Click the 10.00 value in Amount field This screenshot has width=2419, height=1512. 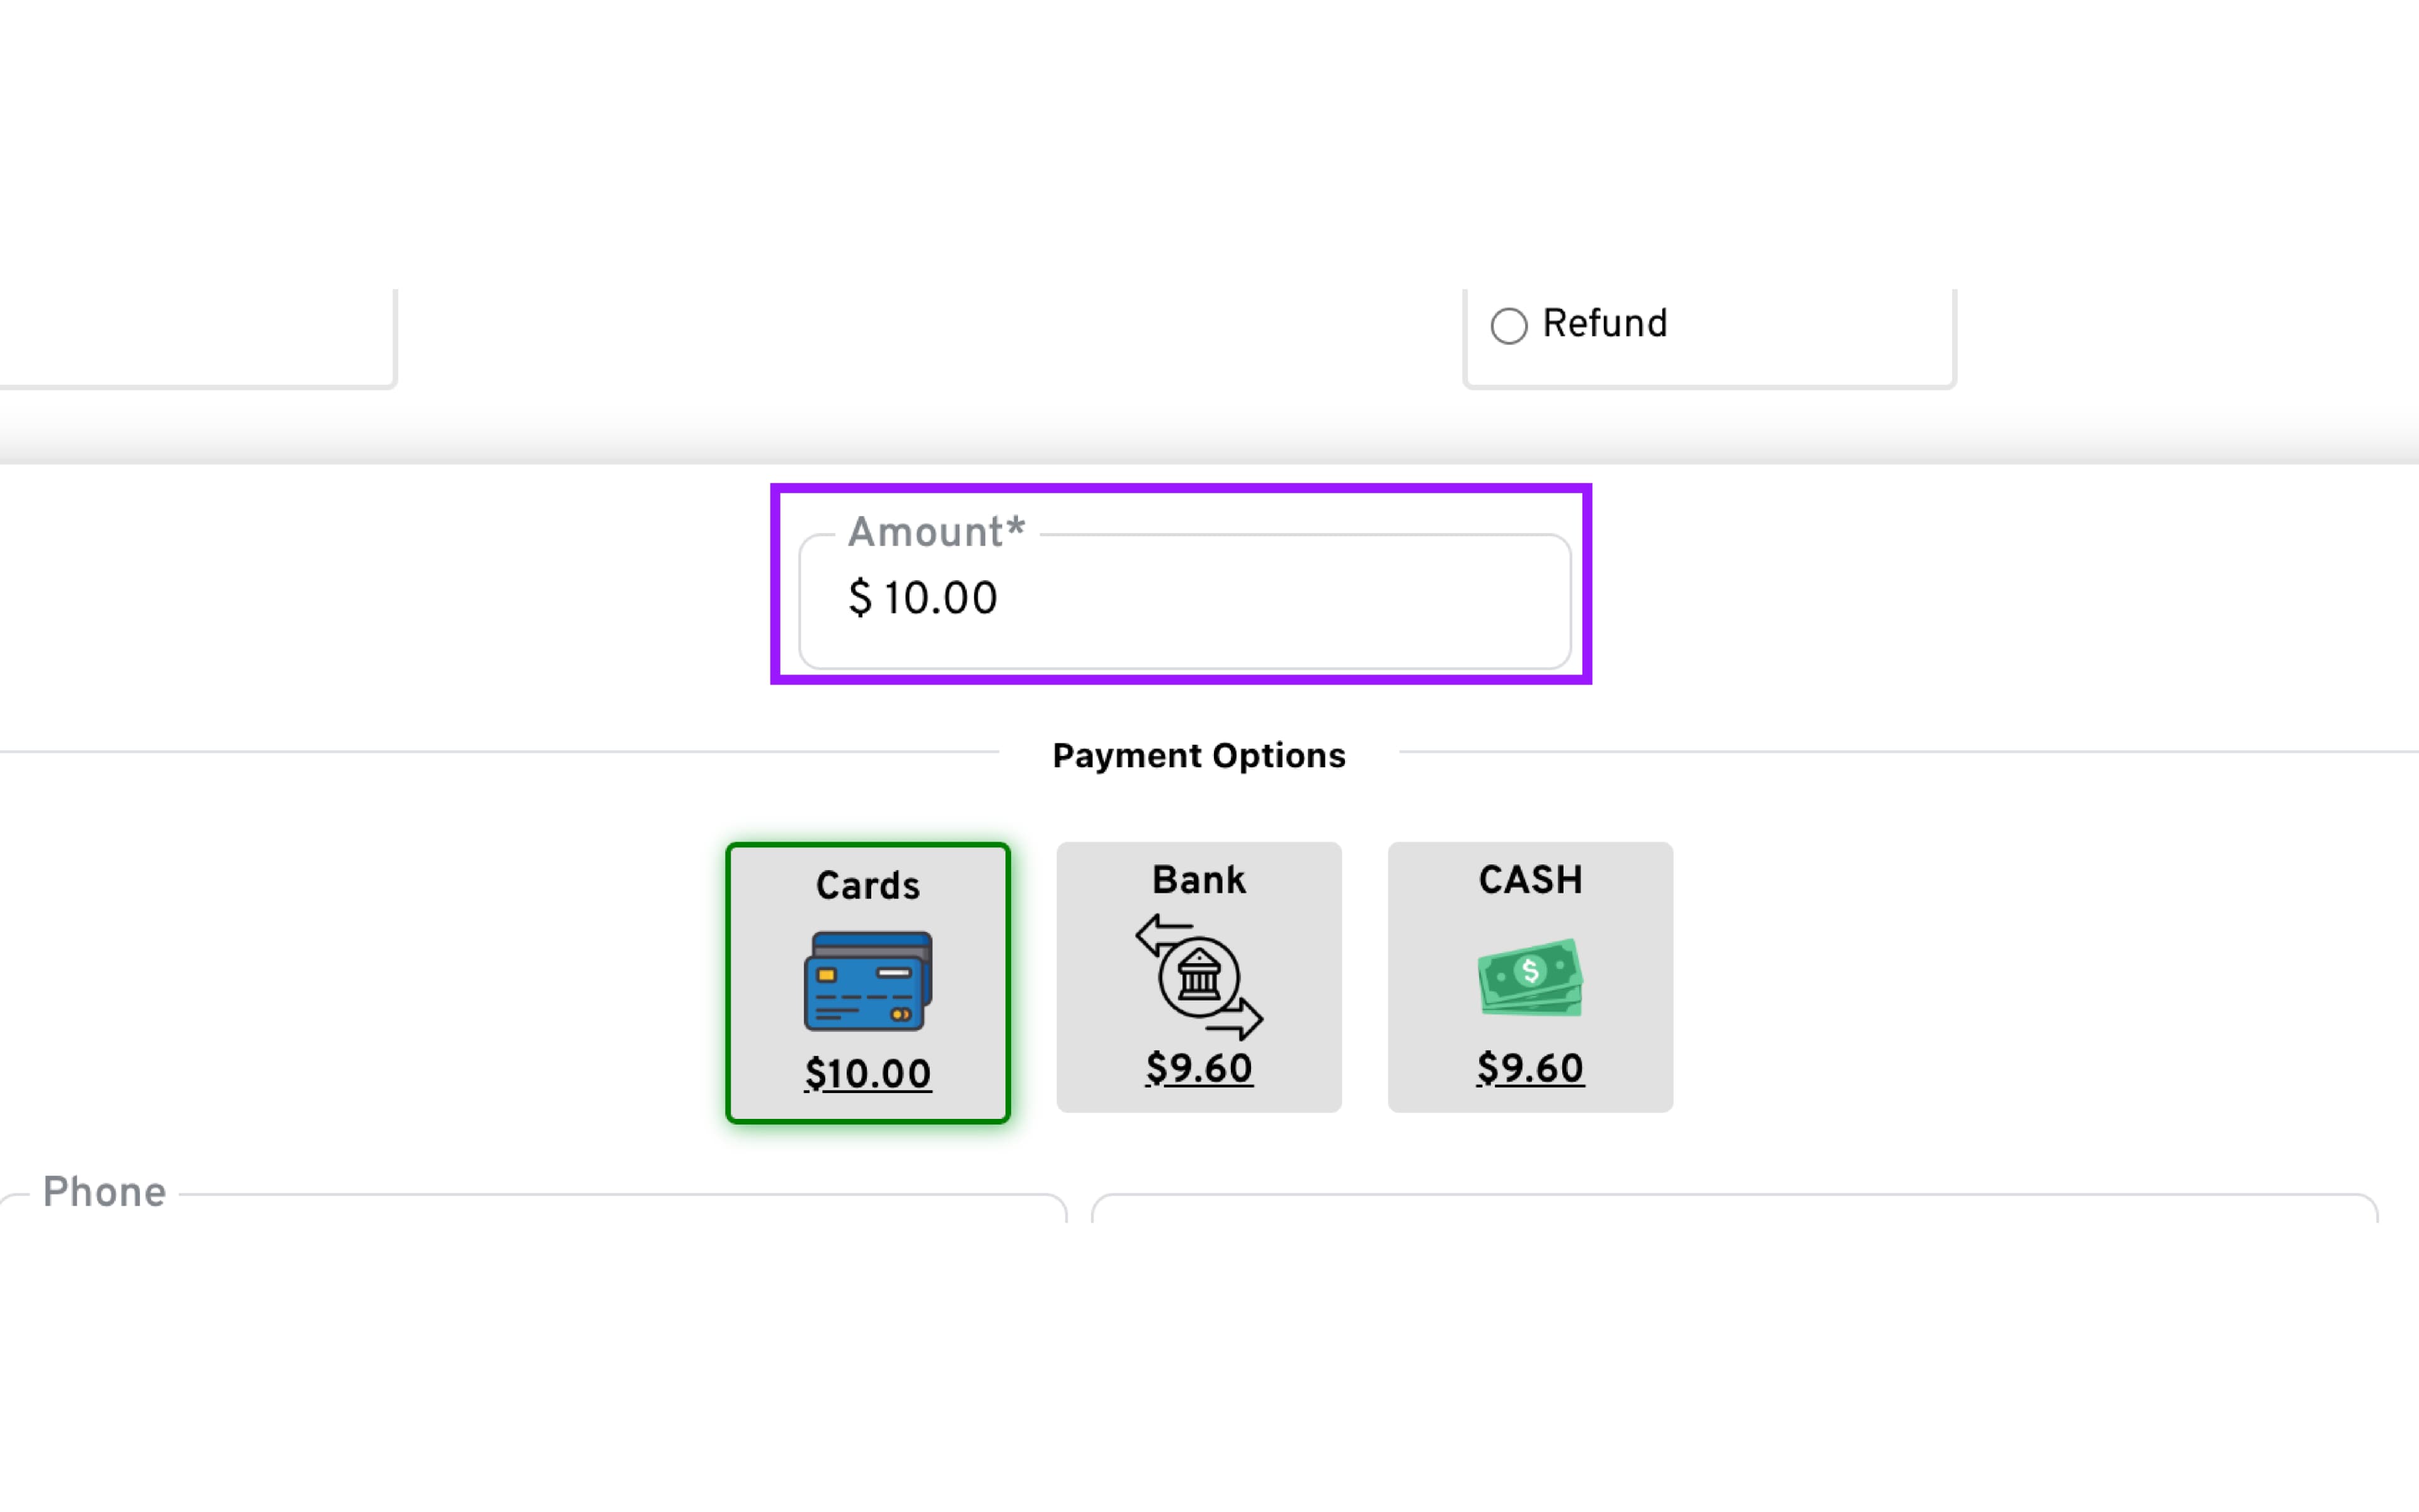click(940, 599)
